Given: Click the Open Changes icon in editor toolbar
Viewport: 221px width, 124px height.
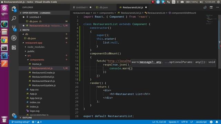Looking at the screenshot, I should point(205,8).
